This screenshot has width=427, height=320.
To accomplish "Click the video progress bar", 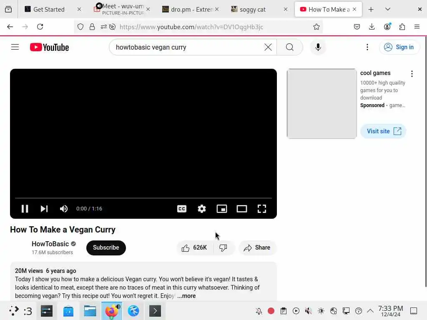I will 143,198.
